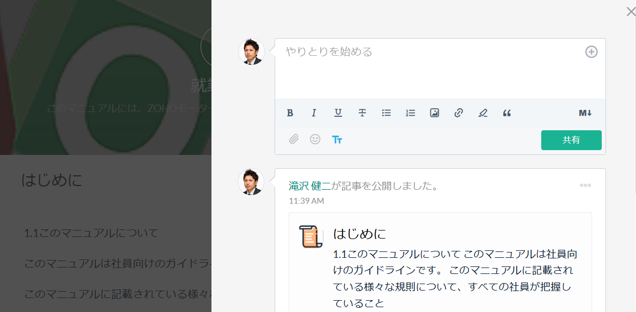The height and width of the screenshot is (312, 636).
Task: Type in the やりとりを始める text field
Action: pos(428,70)
